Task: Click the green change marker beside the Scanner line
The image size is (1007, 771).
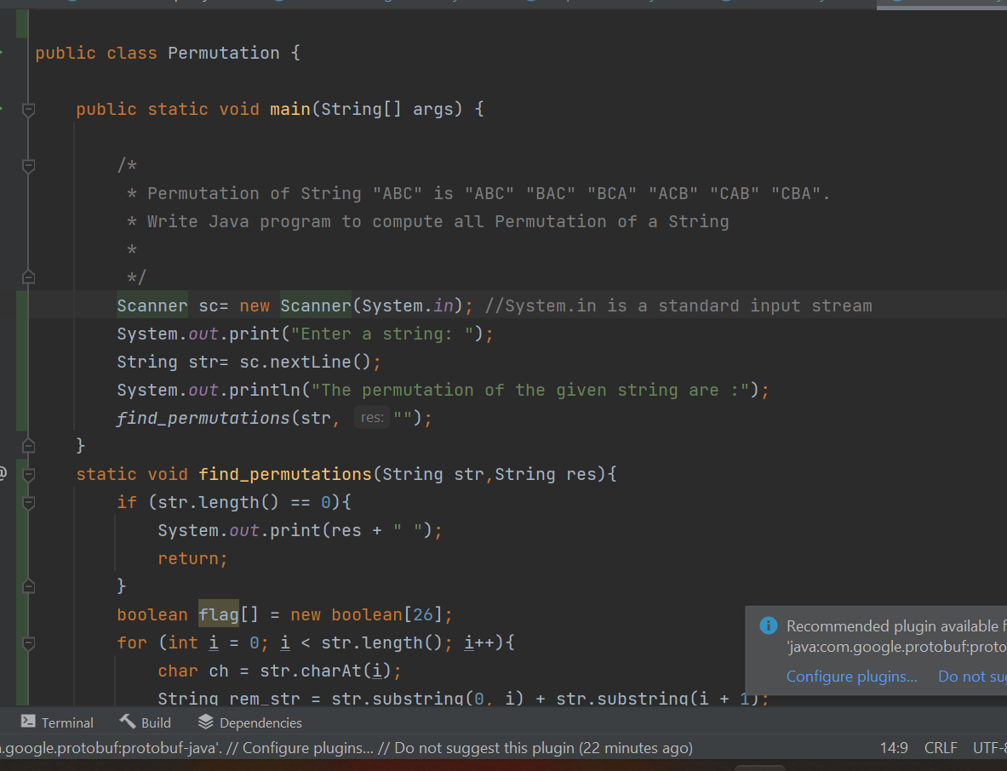Action: [20, 305]
